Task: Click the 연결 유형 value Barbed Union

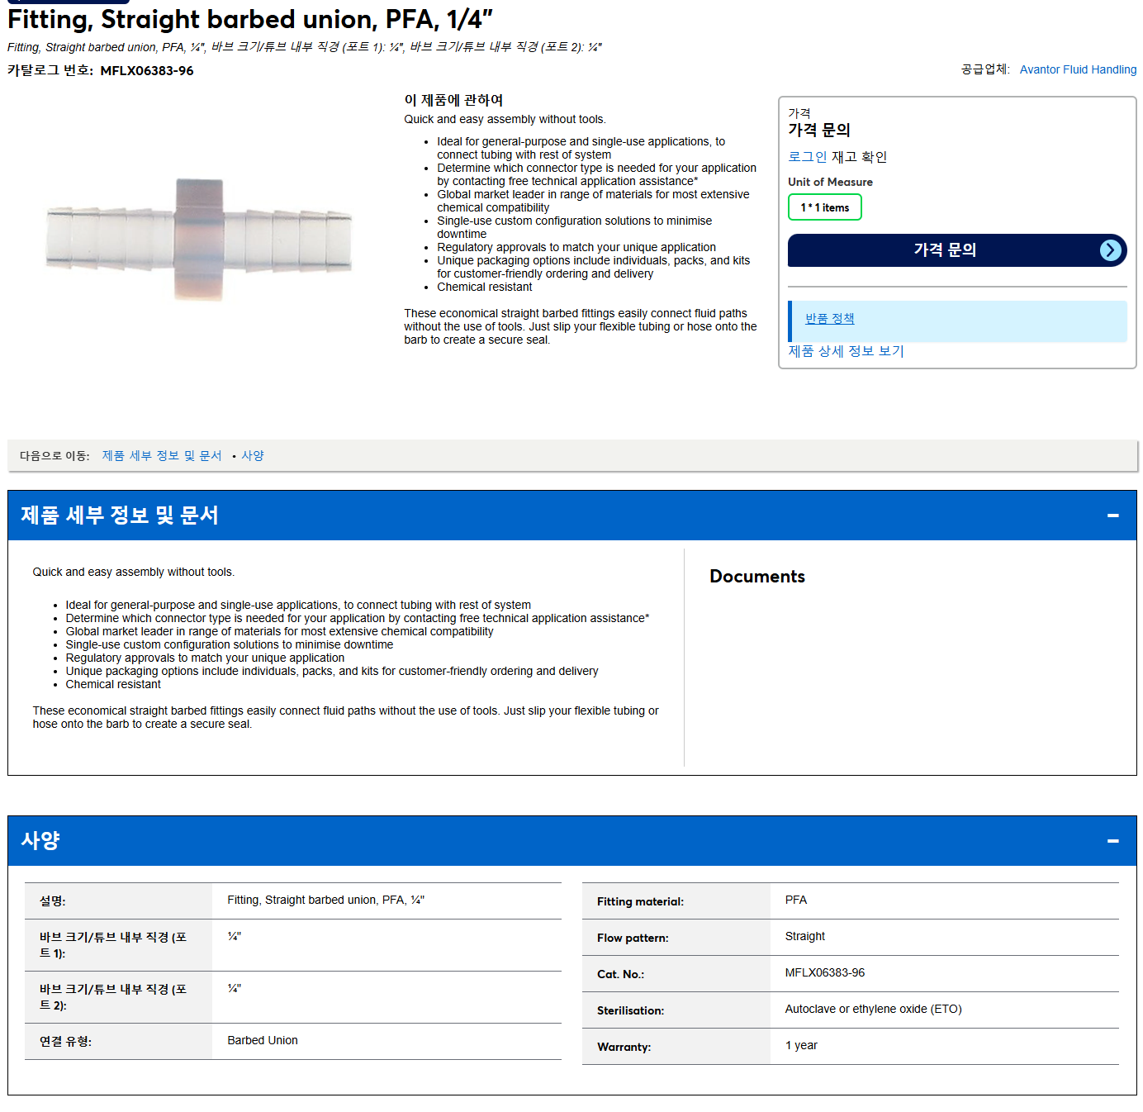Action: (263, 1040)
